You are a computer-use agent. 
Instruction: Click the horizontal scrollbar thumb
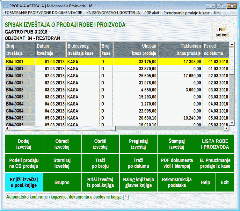point(62,128)
